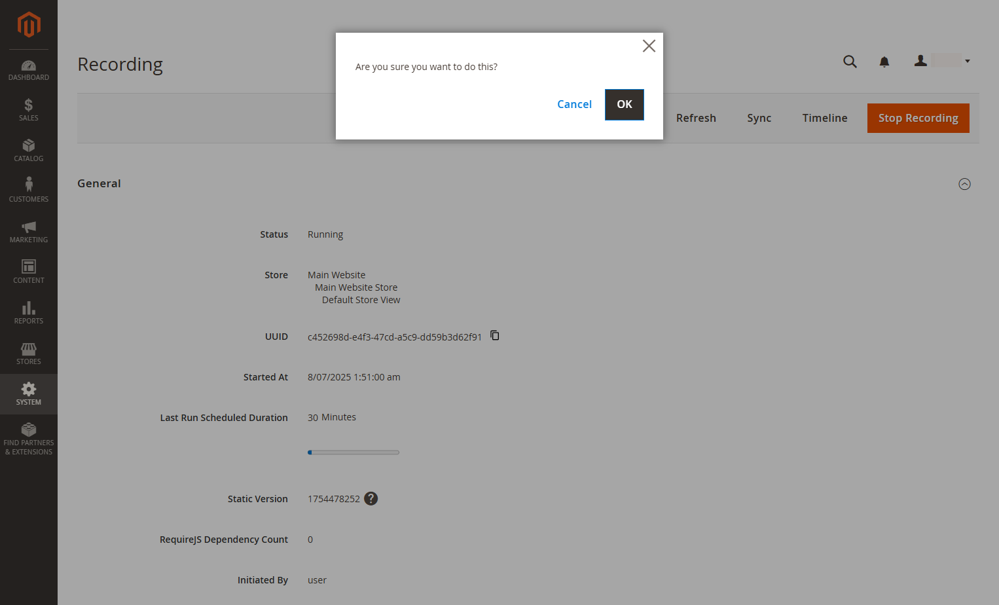Image resolution: width=999 pixels, height=605 pixels.
Task: Show the Static Version help tooltip
Action: click(x=371, y=498)
